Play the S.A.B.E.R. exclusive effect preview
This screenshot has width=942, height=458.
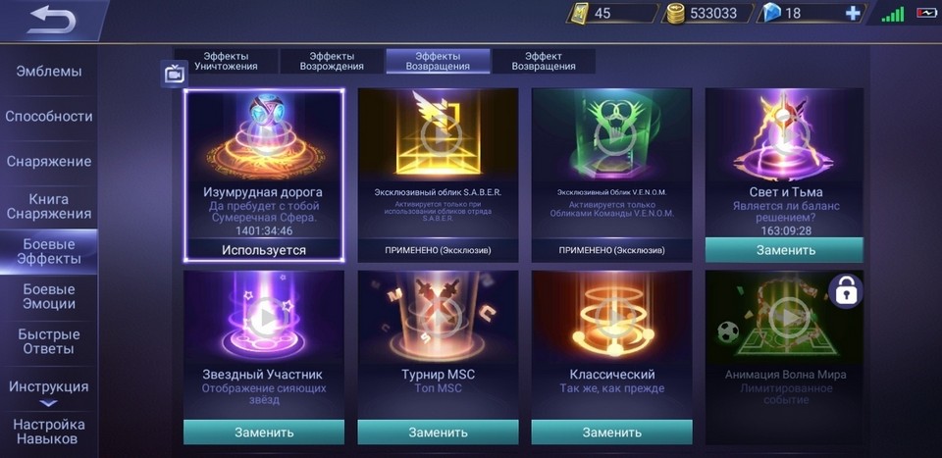438,135
